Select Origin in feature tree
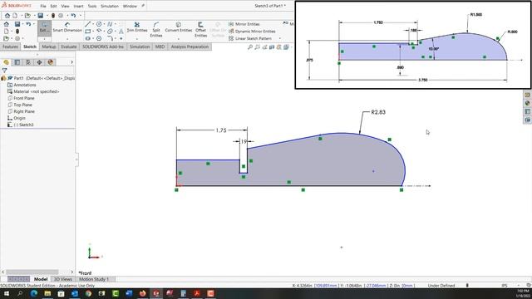 (19, 118)
